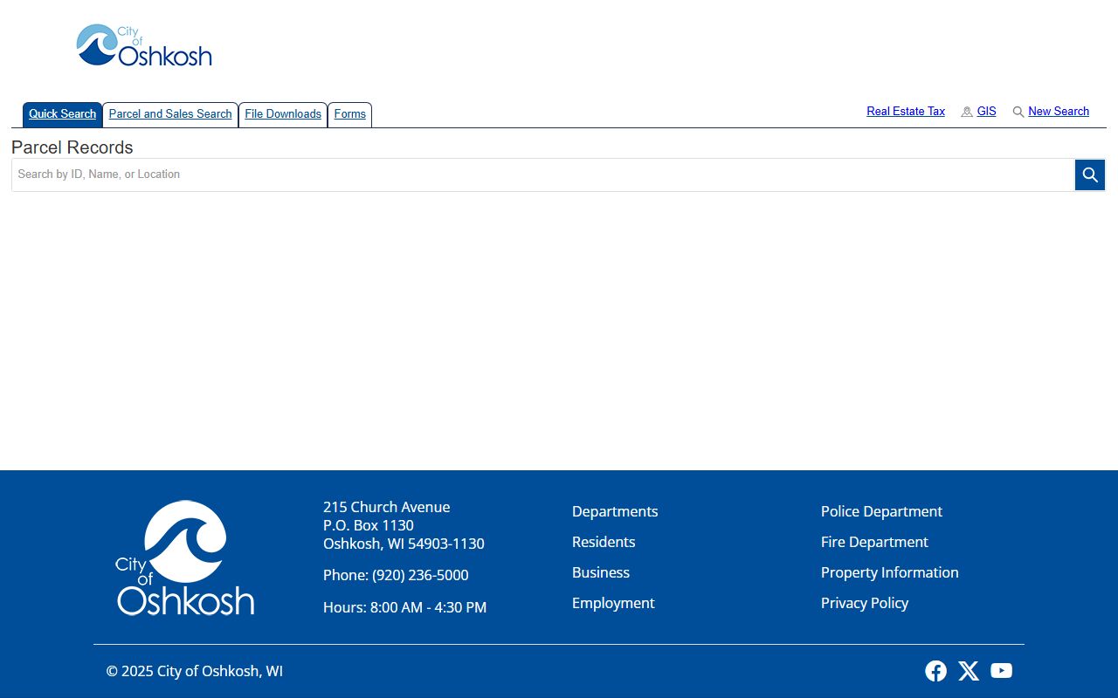Viewport: 1118px width, 698px height.
Task: Open the X social icon
Action: click(969, 671)
